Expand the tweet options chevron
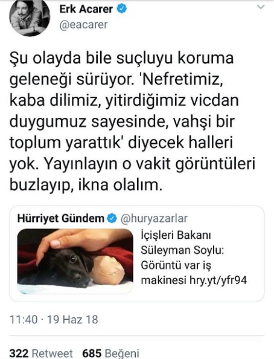 [x=261, y=7]
